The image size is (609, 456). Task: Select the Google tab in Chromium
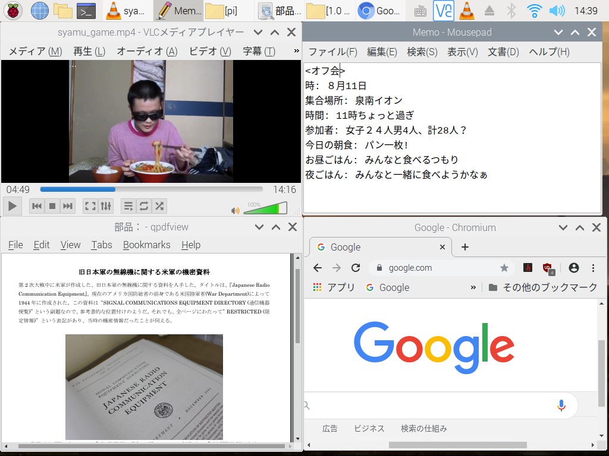tap(381, 247)
